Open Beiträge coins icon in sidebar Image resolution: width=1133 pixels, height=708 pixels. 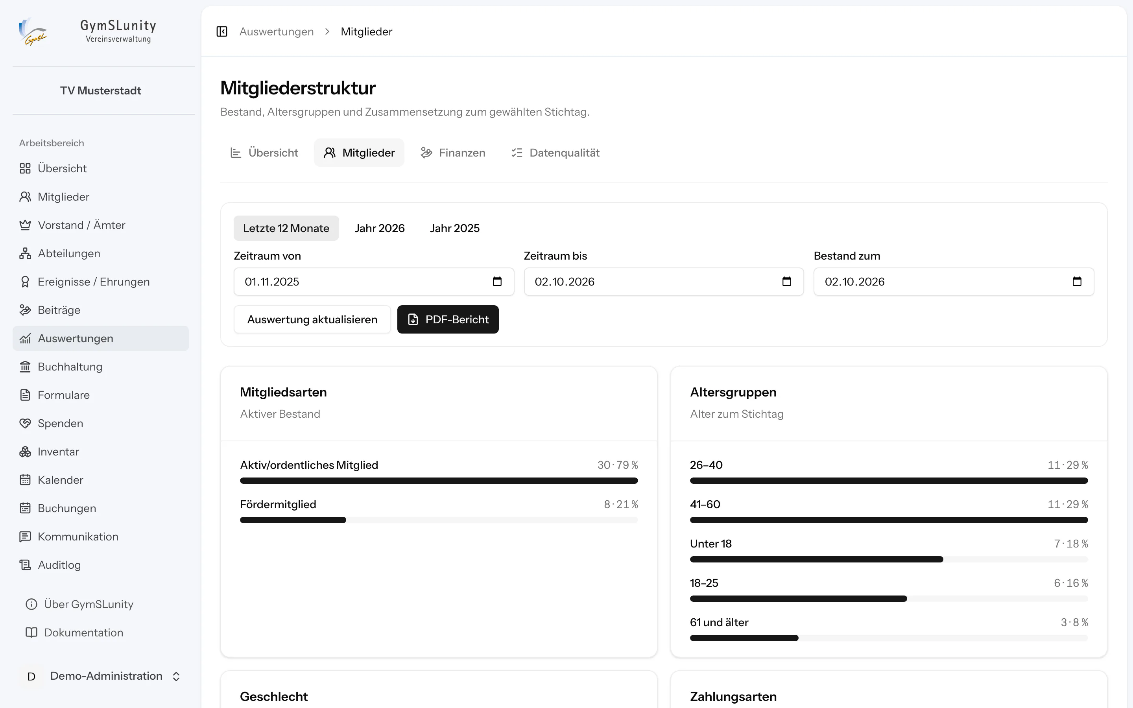coord(25,310)
